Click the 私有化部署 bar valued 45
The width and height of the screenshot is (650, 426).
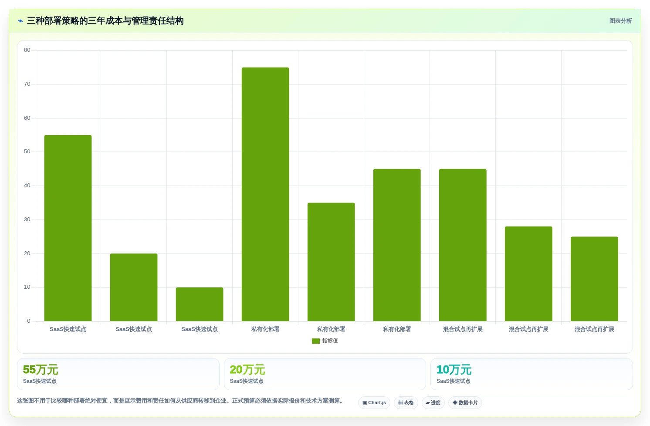click(x=397, y=245)
